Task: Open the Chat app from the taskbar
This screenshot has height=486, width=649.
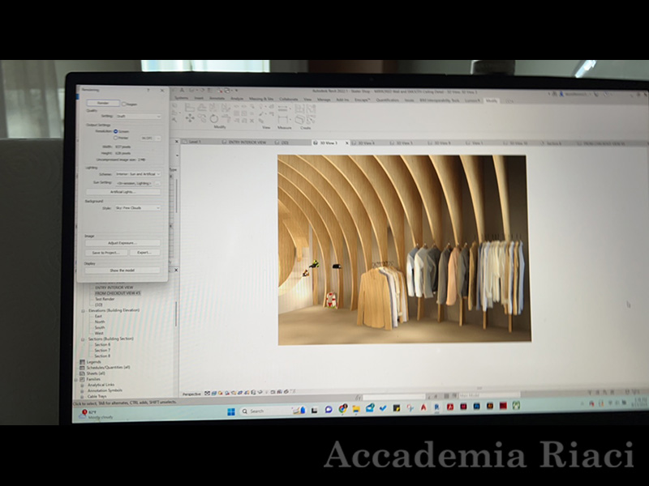Action: point(329,410)
